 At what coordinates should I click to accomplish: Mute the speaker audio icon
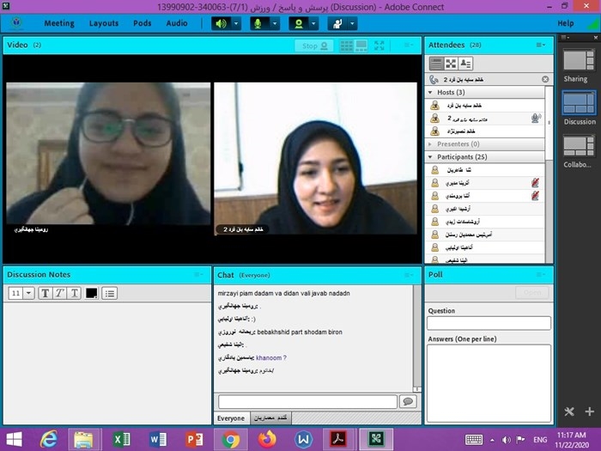(x=222, y=23)
